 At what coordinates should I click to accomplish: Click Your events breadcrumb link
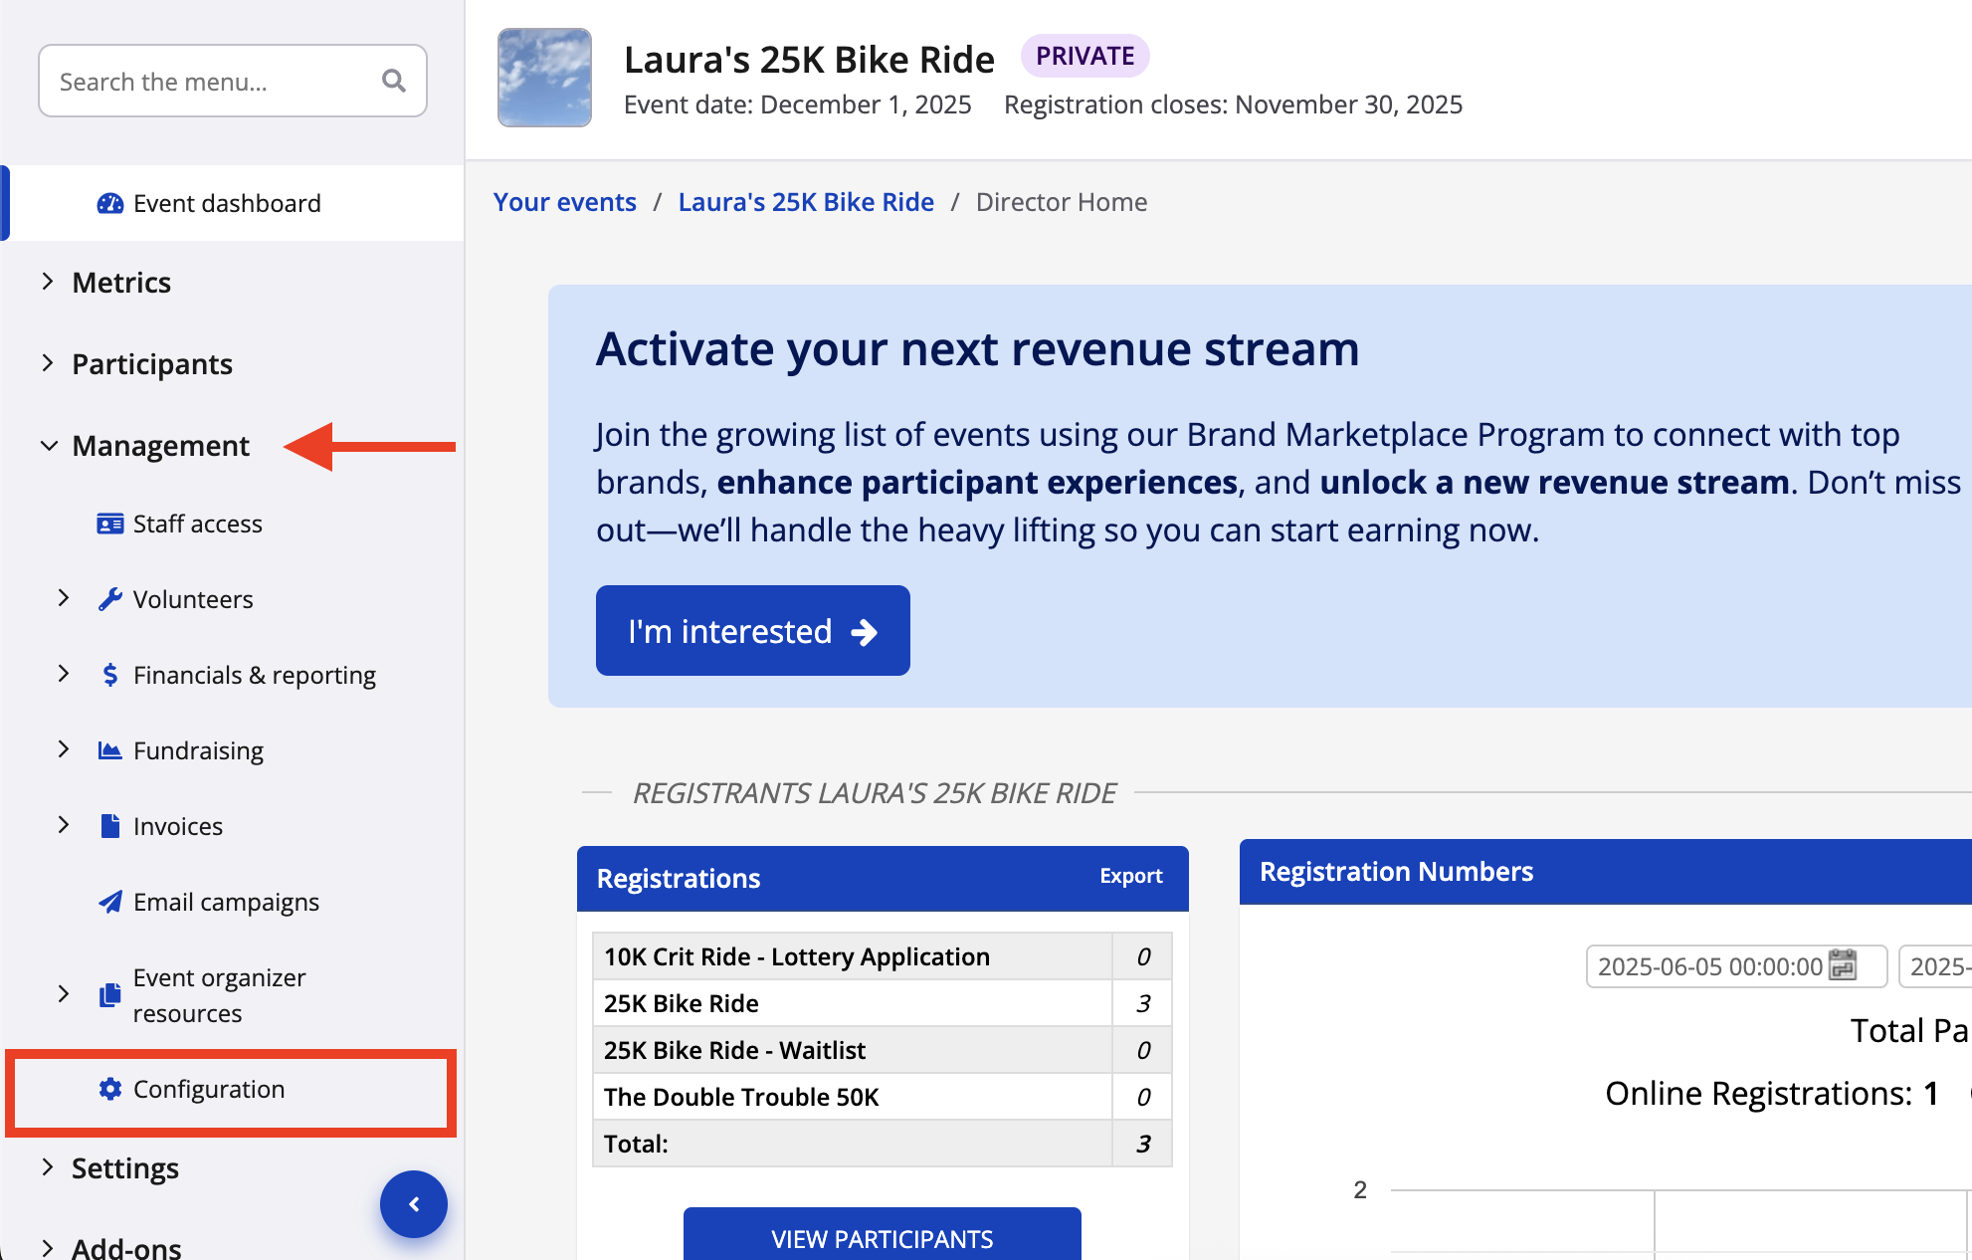click(x=564, y=202)
